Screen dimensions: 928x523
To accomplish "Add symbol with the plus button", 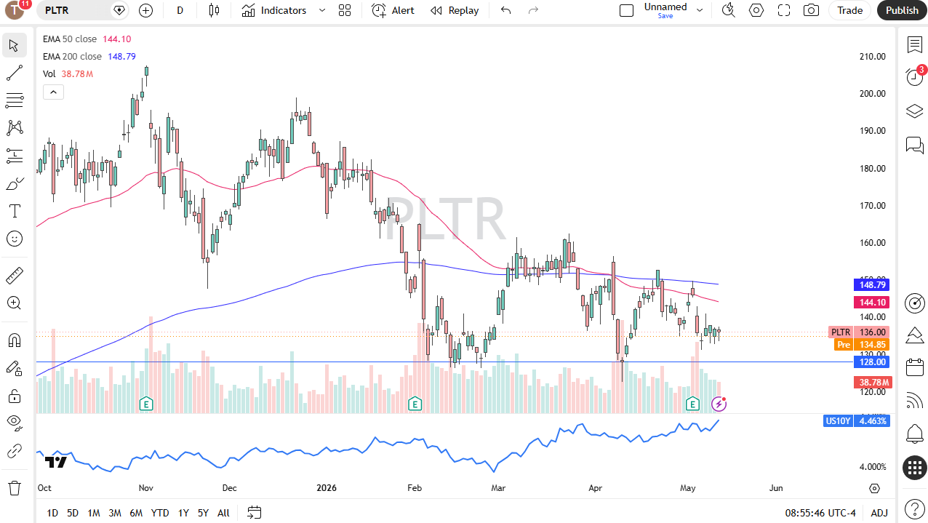I will [145, 10].
